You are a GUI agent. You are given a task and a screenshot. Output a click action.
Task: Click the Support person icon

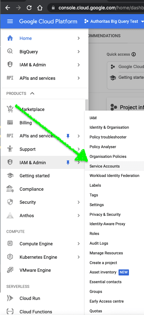[x=10, y=149]
